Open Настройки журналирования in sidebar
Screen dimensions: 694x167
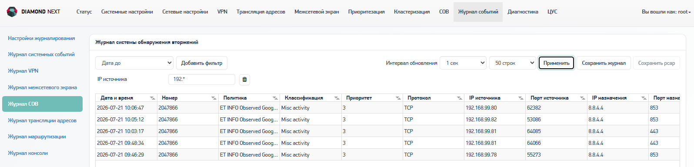click(x=41, y=38)
